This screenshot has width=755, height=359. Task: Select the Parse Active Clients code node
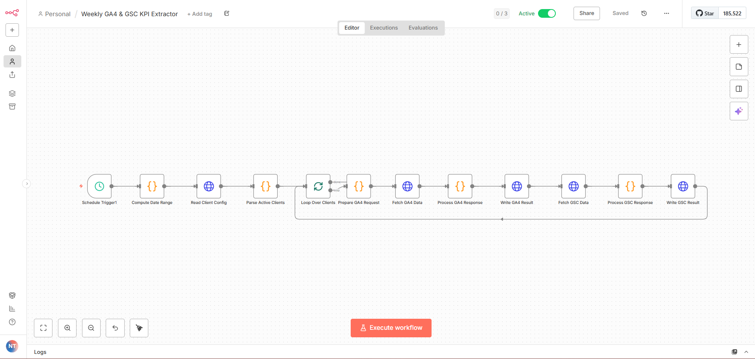click(265, 186)
